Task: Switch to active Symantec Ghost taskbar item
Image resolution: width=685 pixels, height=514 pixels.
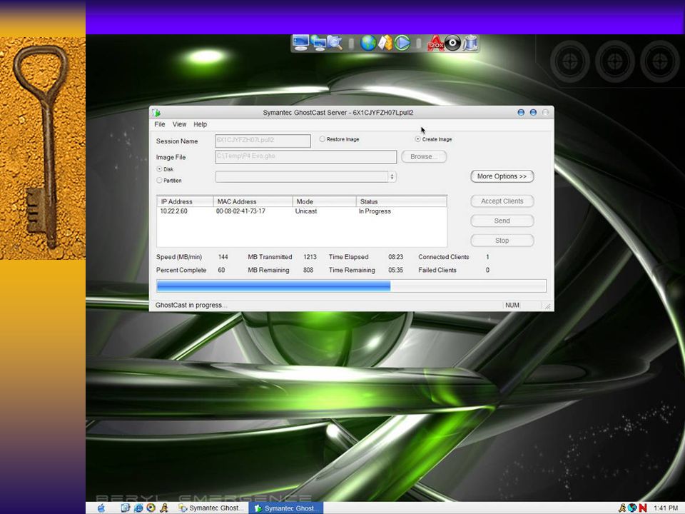Action: [286, 508]
